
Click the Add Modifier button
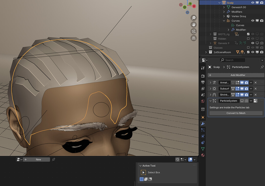(236, 75)
